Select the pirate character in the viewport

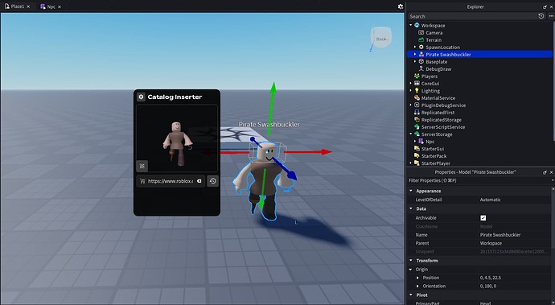click(265, 180)
